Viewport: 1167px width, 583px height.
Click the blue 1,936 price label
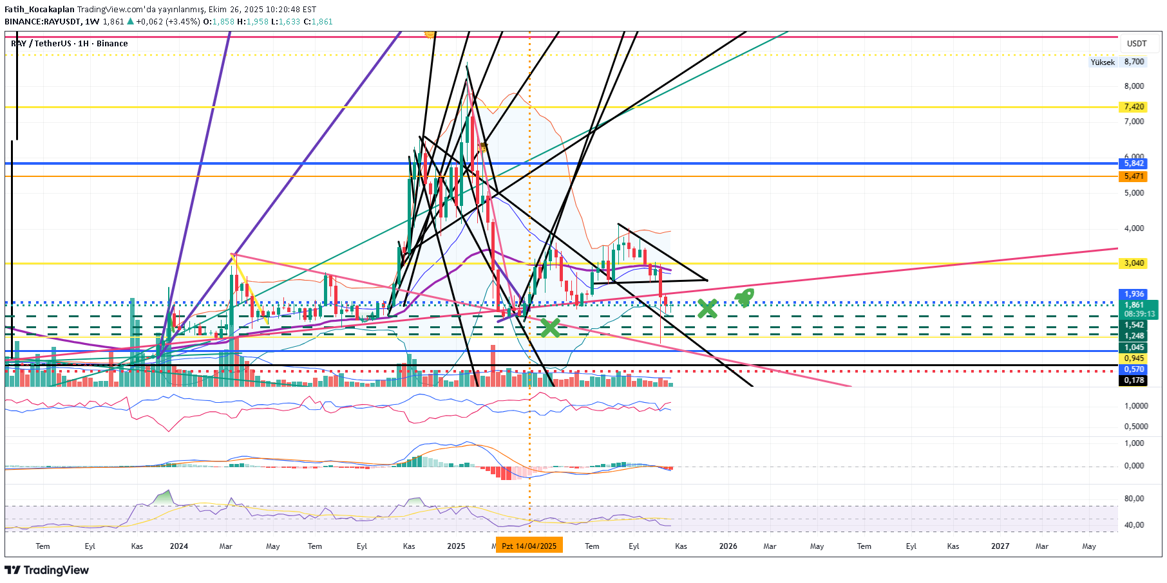tap(1134, 294)
